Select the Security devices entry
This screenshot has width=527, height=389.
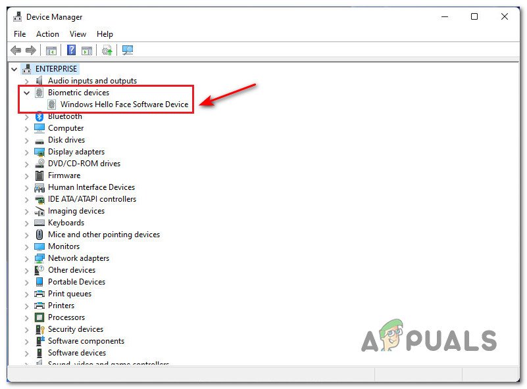[75, 329]
